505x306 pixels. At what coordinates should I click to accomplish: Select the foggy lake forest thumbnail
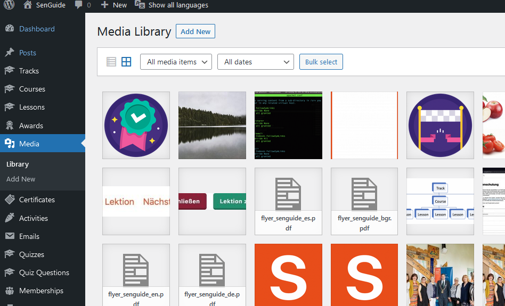212,125
